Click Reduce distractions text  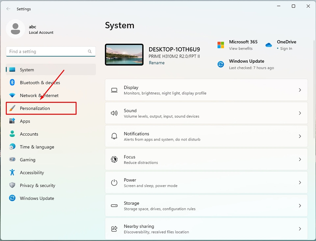click(x=141, y=163)
